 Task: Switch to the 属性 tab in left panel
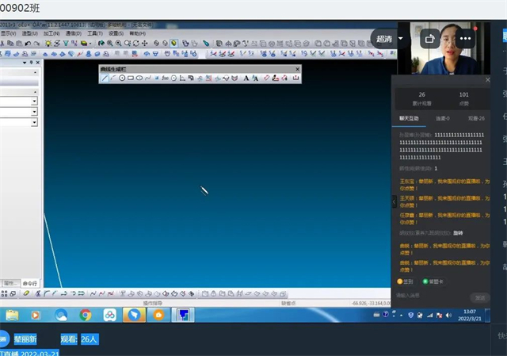point(10,284)
